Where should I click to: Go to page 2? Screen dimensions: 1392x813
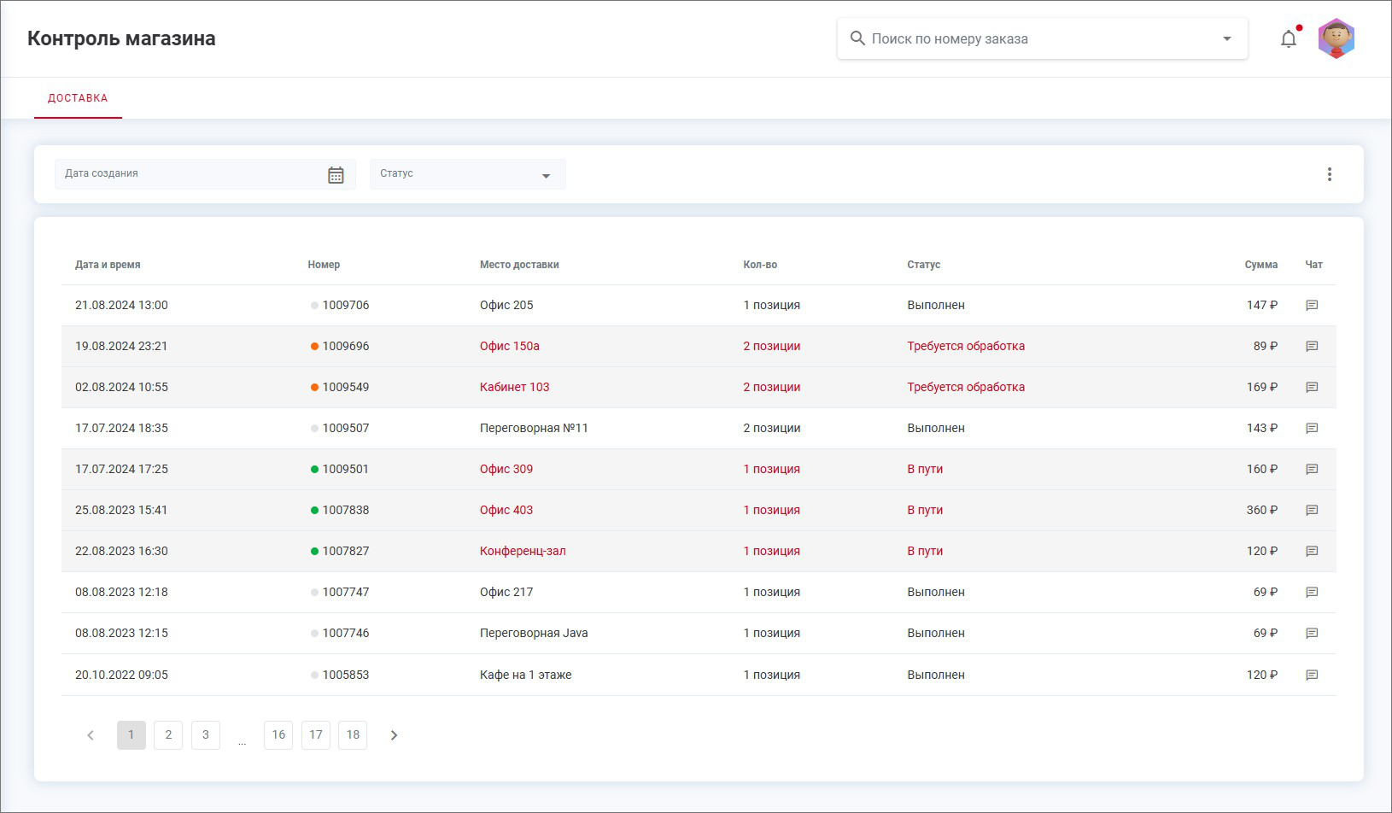pos(168,735)
